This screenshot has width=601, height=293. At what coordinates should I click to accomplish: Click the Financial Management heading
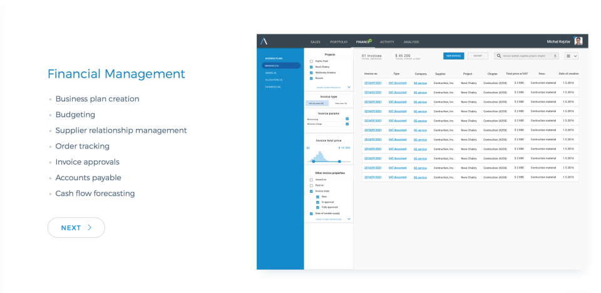point(116,74)
